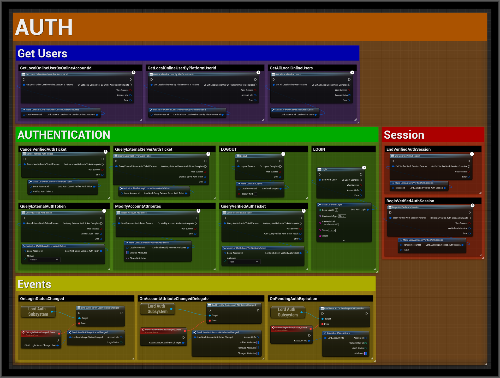The height and width of the screenshot is (378, 500).
Task: Toggle the Destroy Auth checkbox
Action: 256,194
